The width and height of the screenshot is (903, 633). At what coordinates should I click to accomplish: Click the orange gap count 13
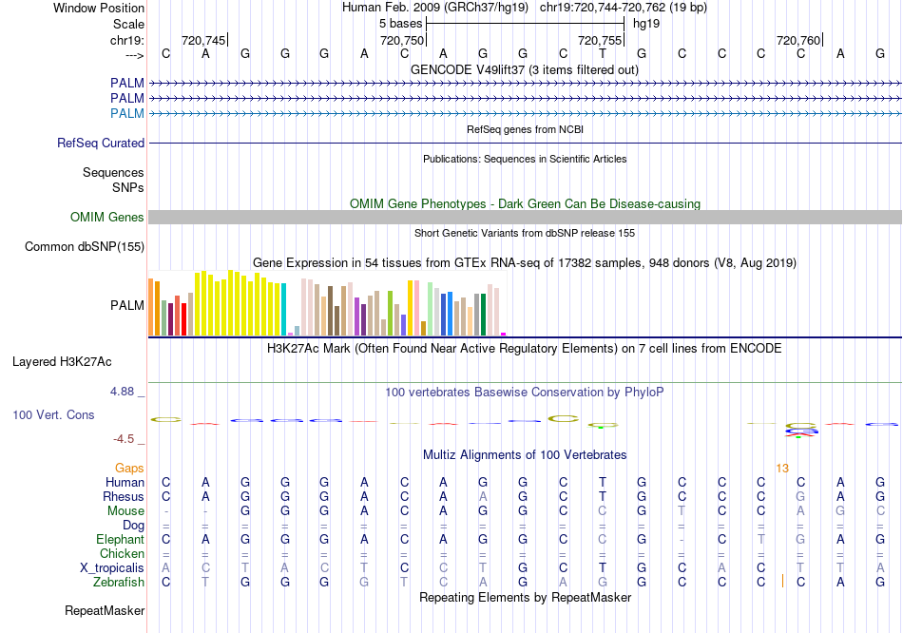point(782,469)
